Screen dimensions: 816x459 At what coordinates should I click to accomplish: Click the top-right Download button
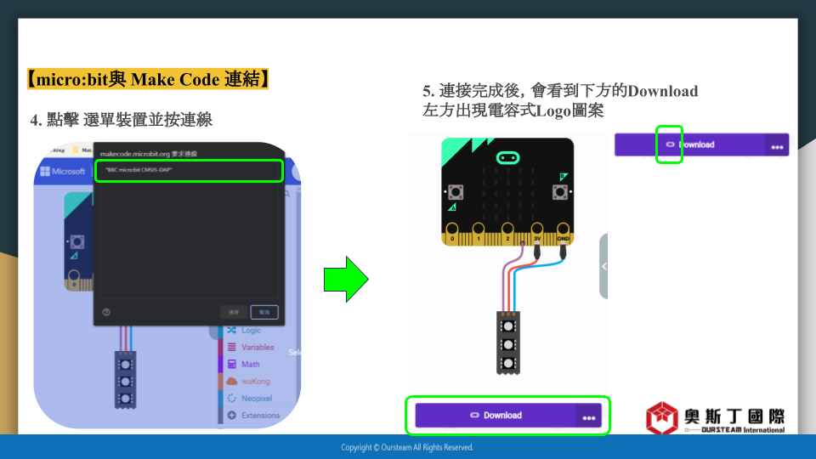pyautogui.click(x=689, y=144)
